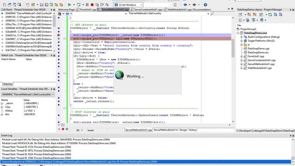Pause the running program
Image resolution: width=295 pixels, height=166 pixels.
pyautogui.click(x=87, y=5)
